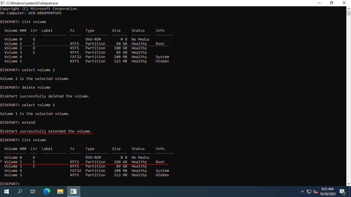Screen dimensions: 351x197
Task: Expand hidden system tray icons chevron
Action: tap(302, 192)
